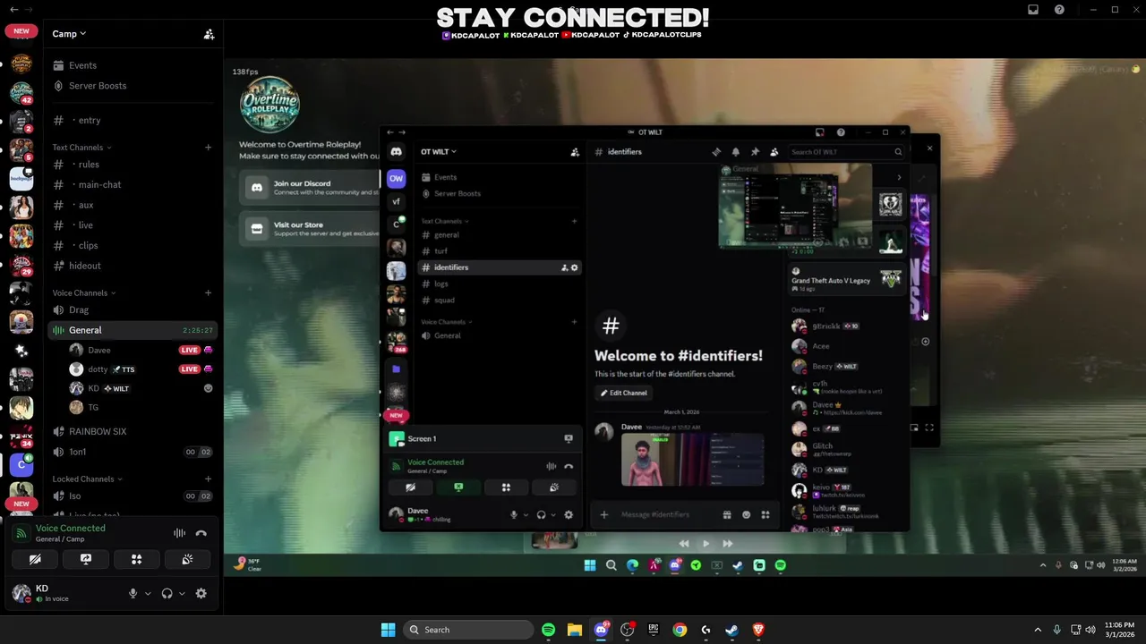Click play button in streamed media controls
This screenshot has height=644, width=1146.
click(x=706, y=543)
